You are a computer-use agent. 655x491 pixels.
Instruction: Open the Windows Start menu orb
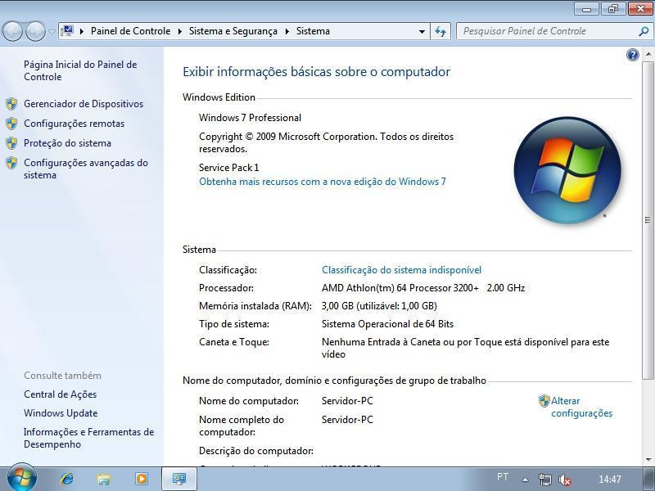pyautogui.click(x=22, y=478)
